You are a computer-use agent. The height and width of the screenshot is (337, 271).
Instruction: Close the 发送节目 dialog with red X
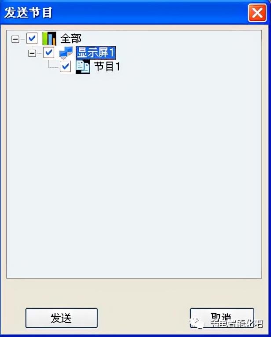tap(257, 13)
